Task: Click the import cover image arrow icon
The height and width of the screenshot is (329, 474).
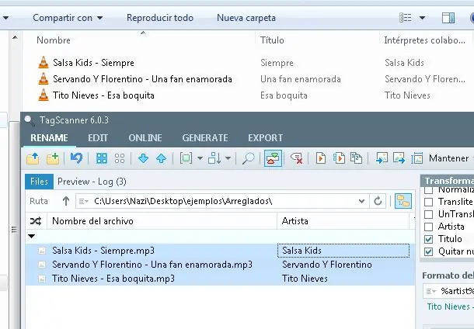Action: (x=382, y=158)
